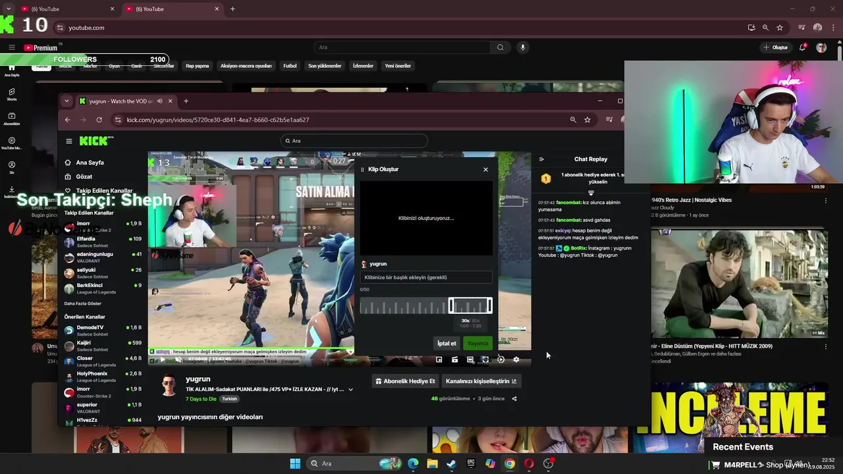Expand the VOD title chevron
This screenshot has height=474, width=843.
(x=350, y=389)
